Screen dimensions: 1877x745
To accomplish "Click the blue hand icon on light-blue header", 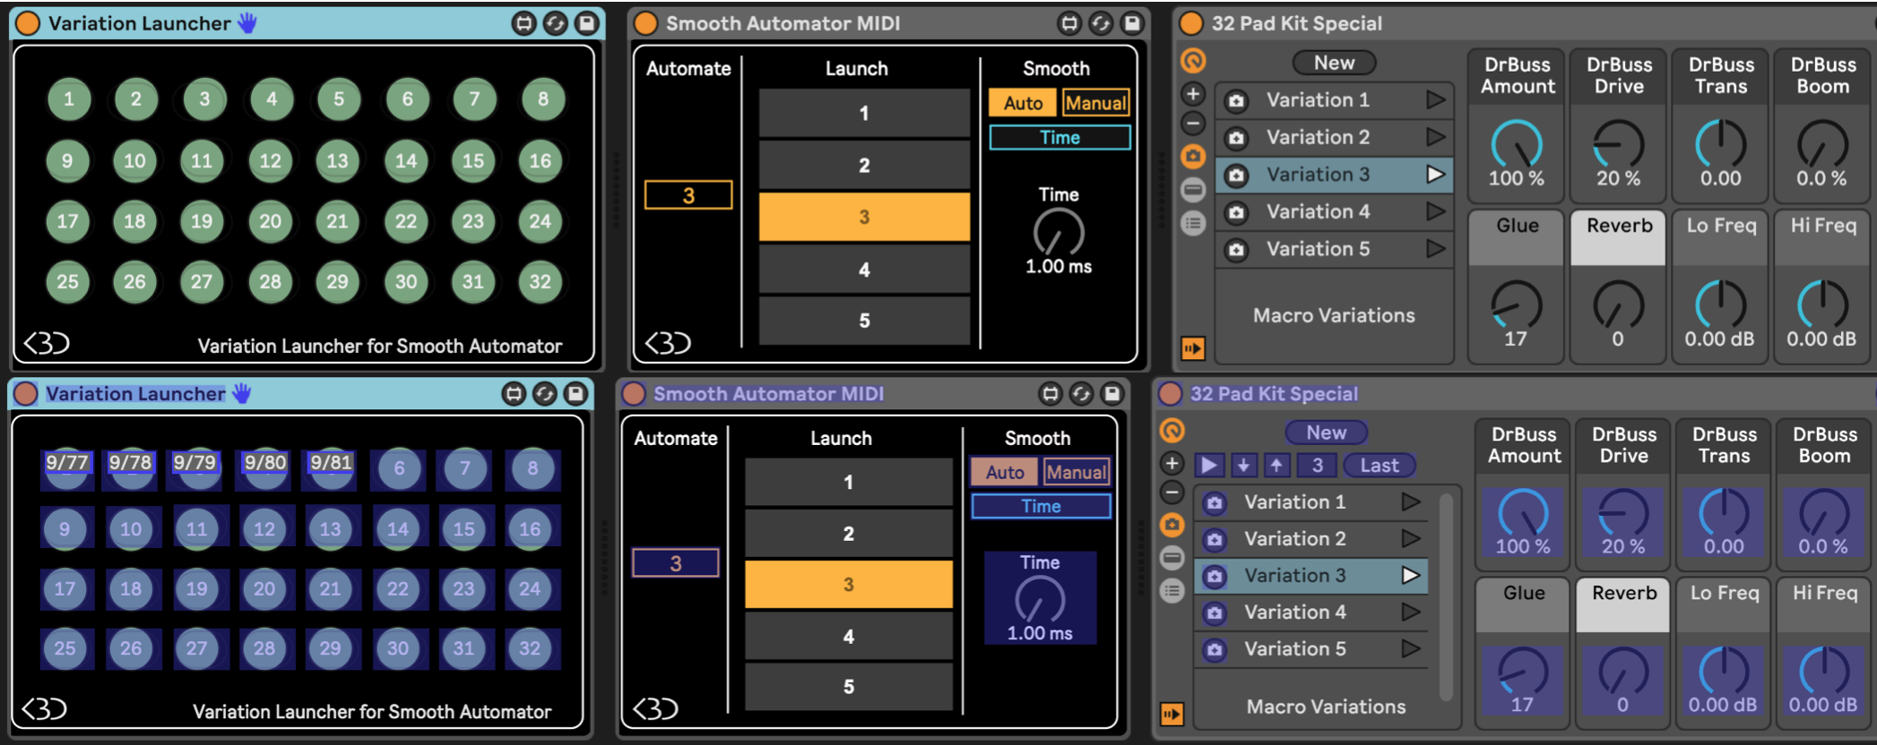I will pyautogui.click(x=247, y=23).
